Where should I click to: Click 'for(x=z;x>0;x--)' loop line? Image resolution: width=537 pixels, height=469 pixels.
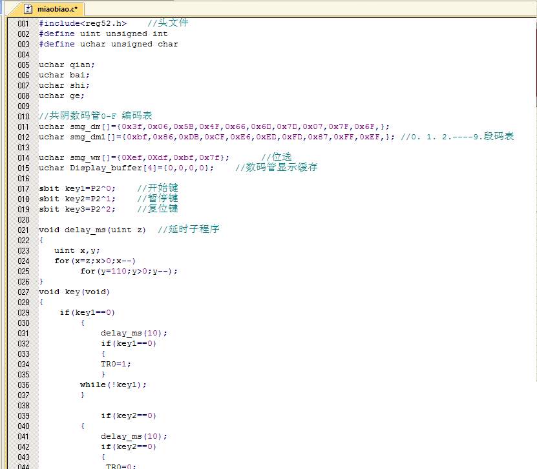[x=95, y=261]
